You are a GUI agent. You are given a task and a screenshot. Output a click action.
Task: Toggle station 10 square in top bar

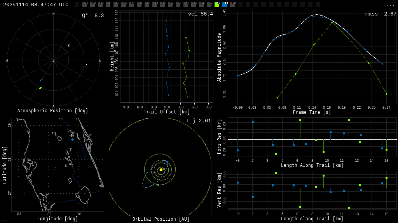[x=155, y=5]
